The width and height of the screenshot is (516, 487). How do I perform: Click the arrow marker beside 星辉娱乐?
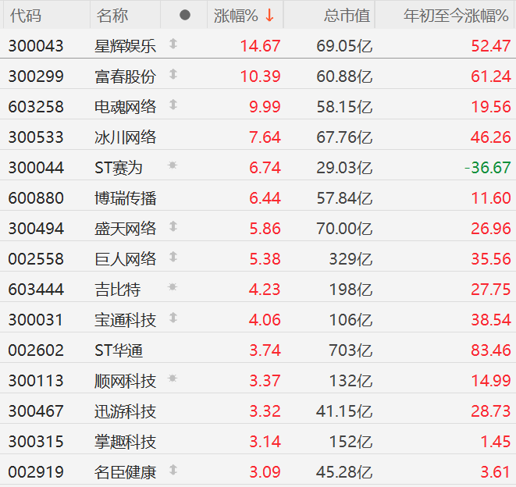point(173,44)
